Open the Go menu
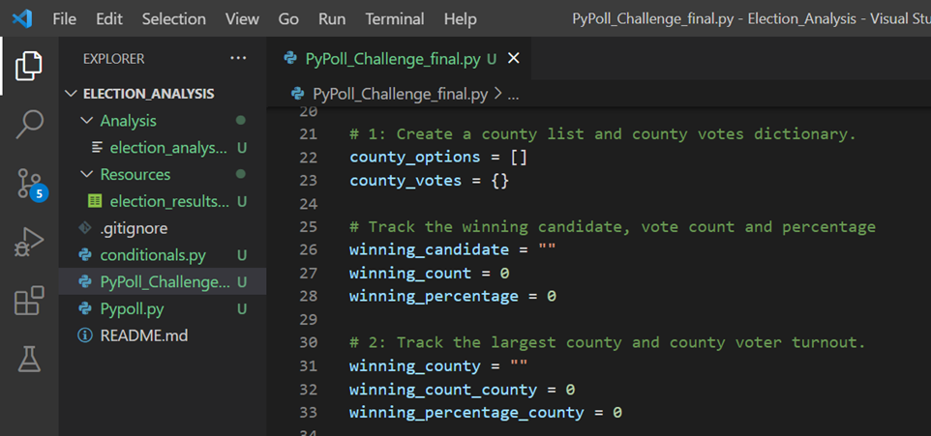931x436 pixels. coord(288,19)
